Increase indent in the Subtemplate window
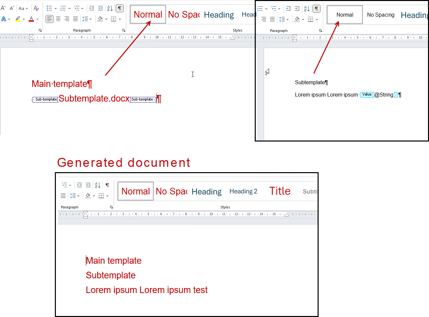Viewport: 429px width, 317px height. pyautogui.click(x=297, y=8)
